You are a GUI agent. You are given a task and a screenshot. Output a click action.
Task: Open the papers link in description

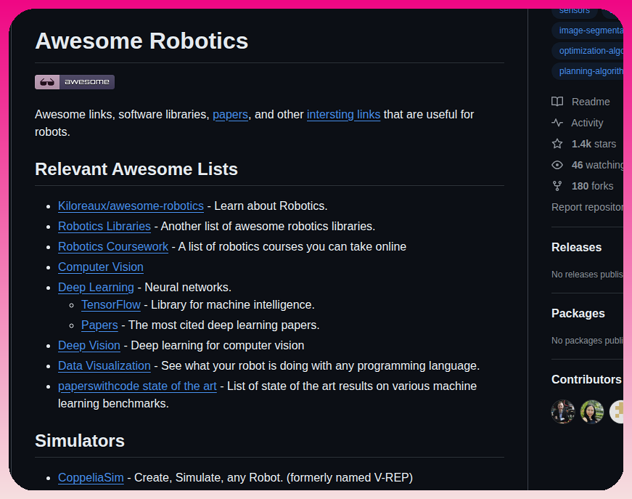[x=230, y=115]
